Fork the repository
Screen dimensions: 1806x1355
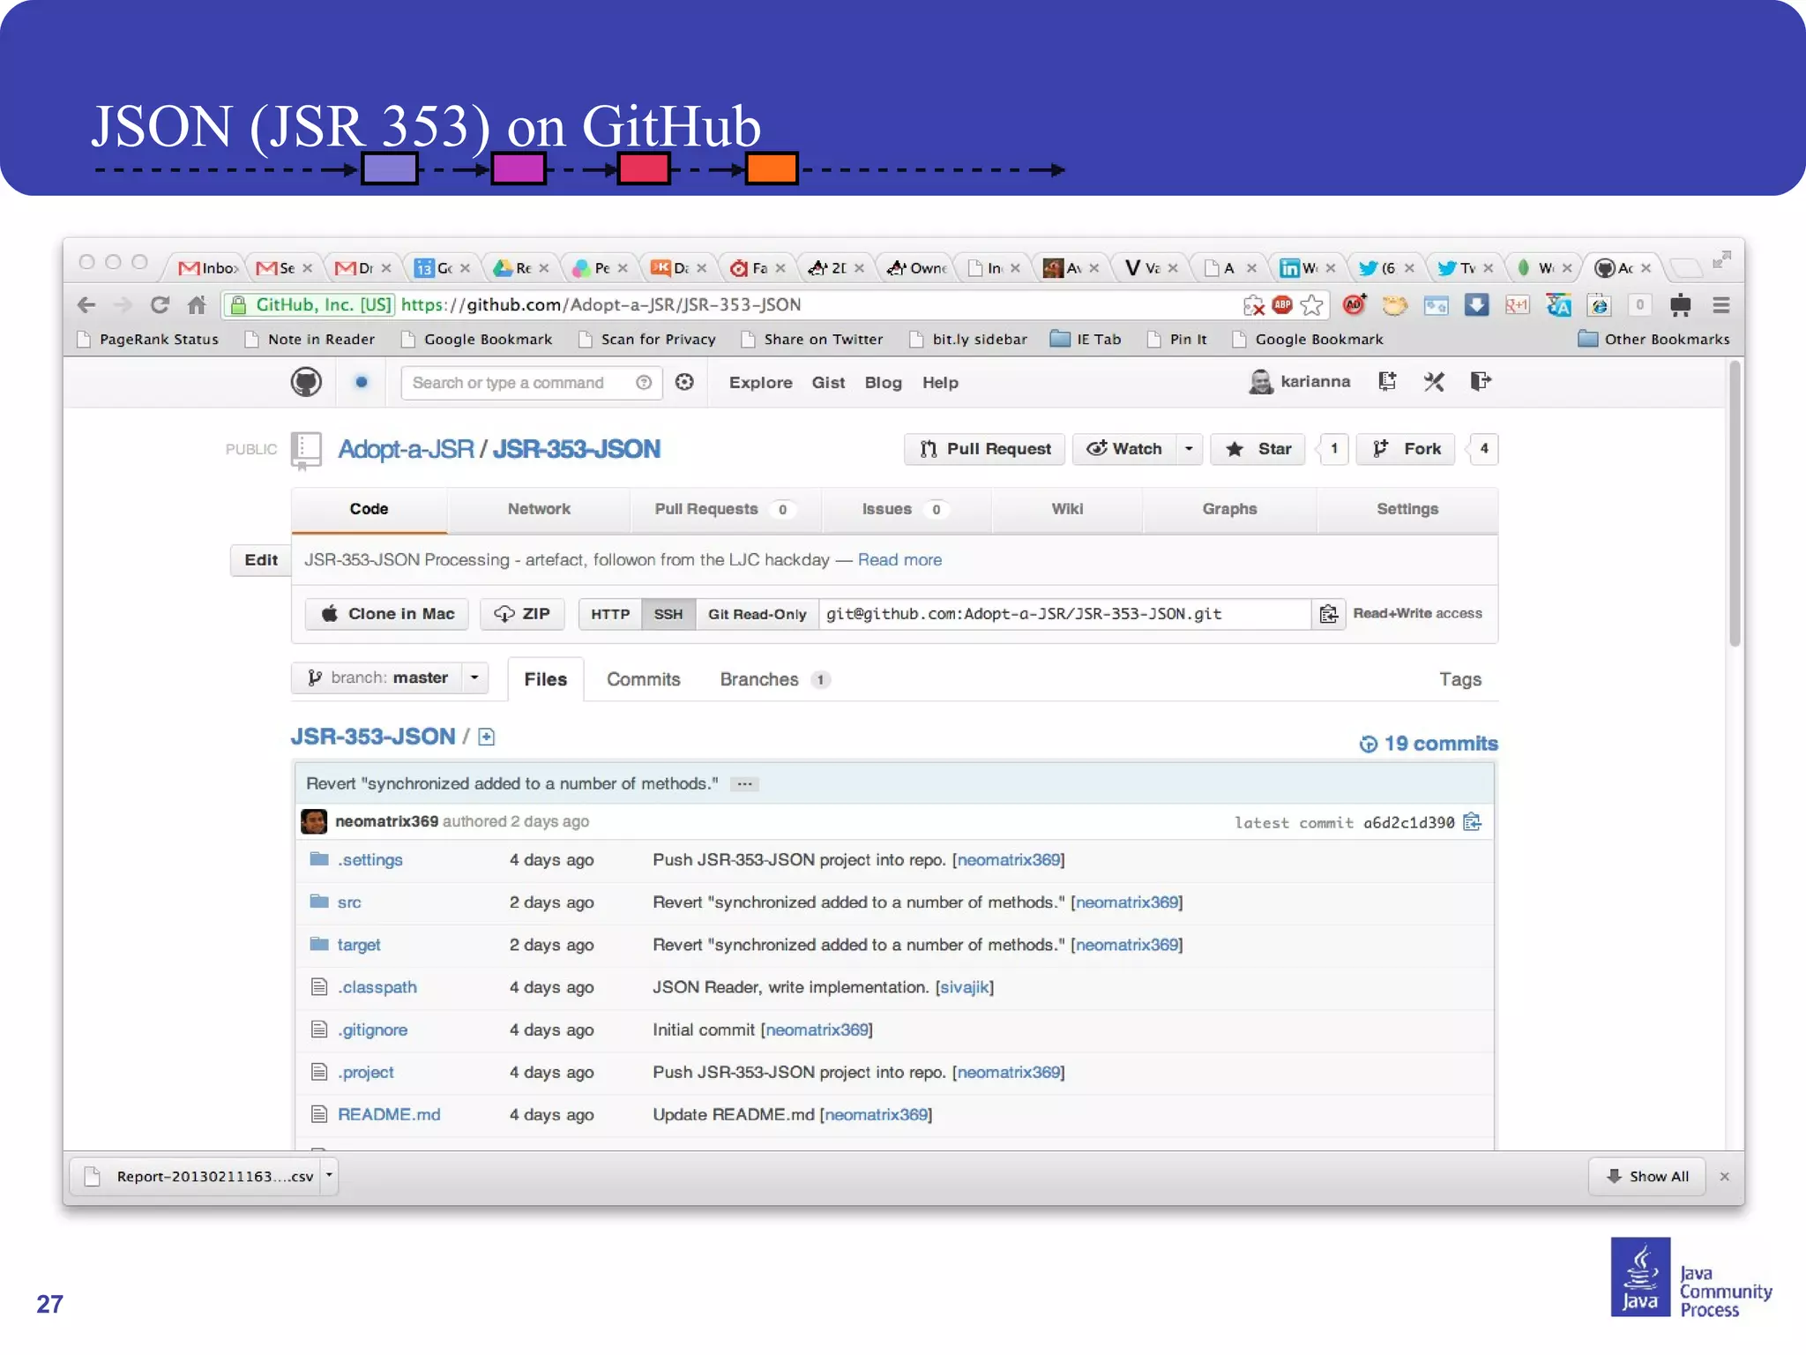tap(1406, 449)
